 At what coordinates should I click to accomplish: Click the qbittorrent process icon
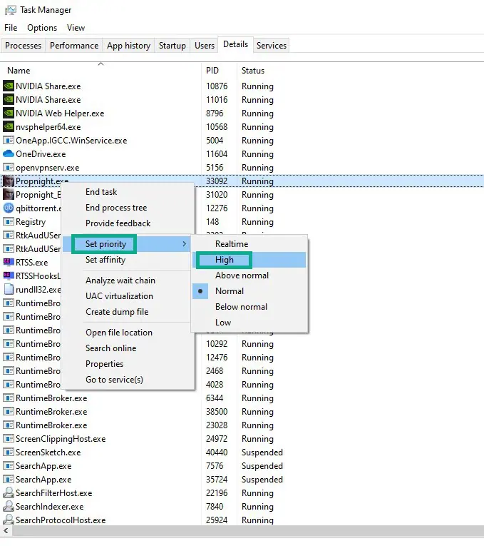pos(9,208)
